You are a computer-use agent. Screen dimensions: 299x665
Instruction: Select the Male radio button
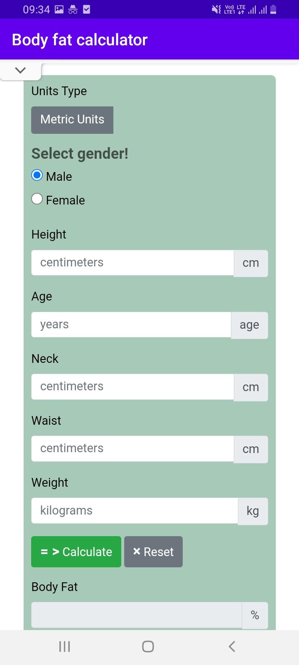(37, 175)
